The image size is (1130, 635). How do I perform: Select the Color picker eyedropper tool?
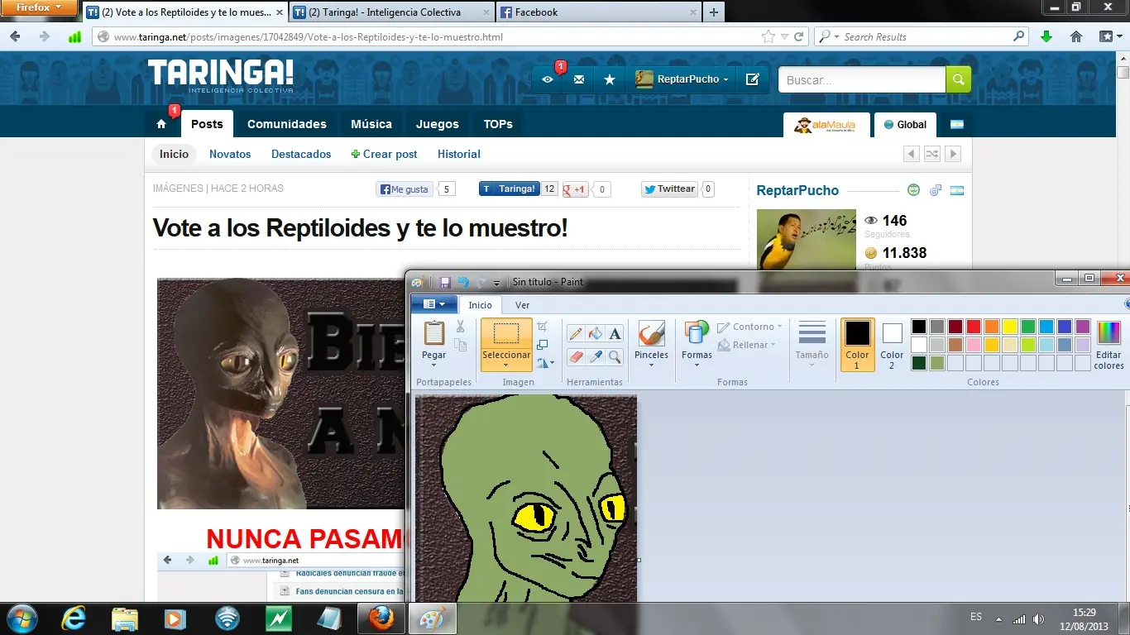(596, 357)
